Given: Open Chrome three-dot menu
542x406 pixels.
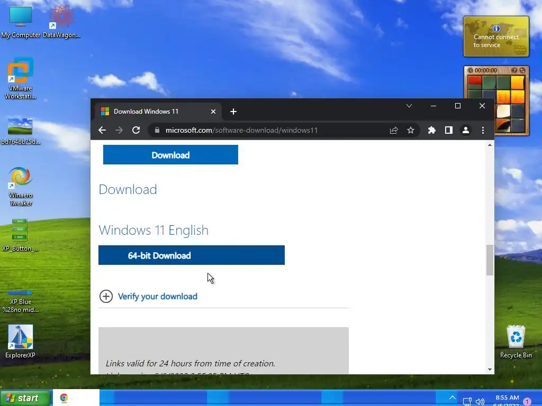Looking at the screenshot, I should pyautogui.click(x=483, y=130).
